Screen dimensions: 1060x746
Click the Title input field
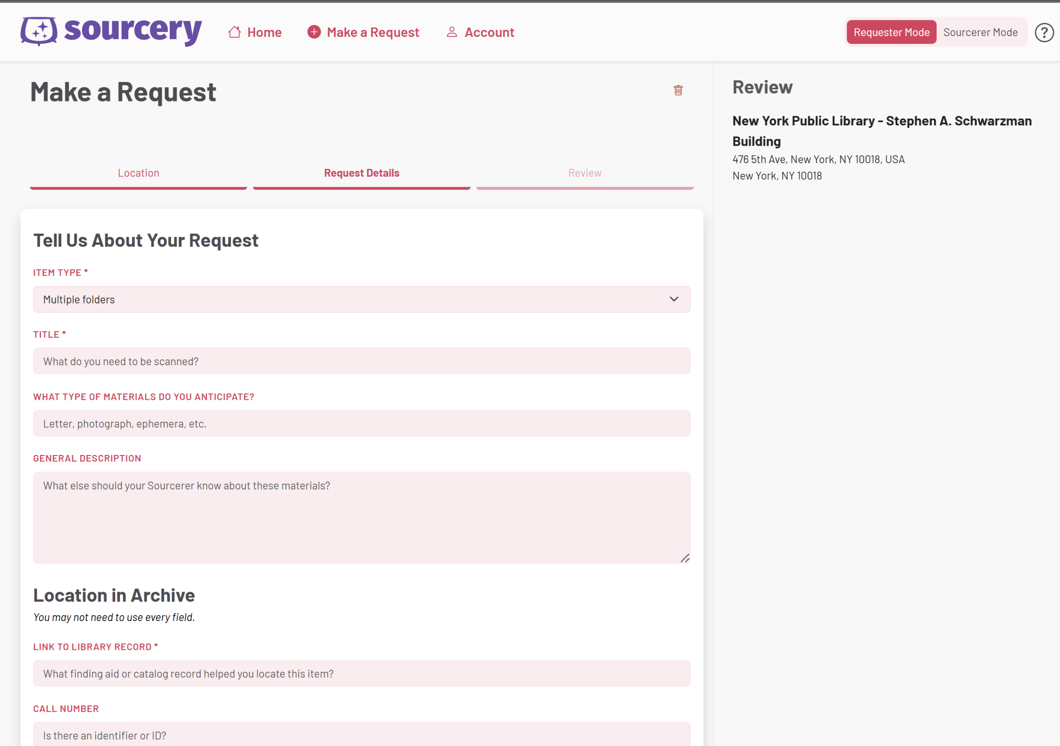tap(361, 361)
